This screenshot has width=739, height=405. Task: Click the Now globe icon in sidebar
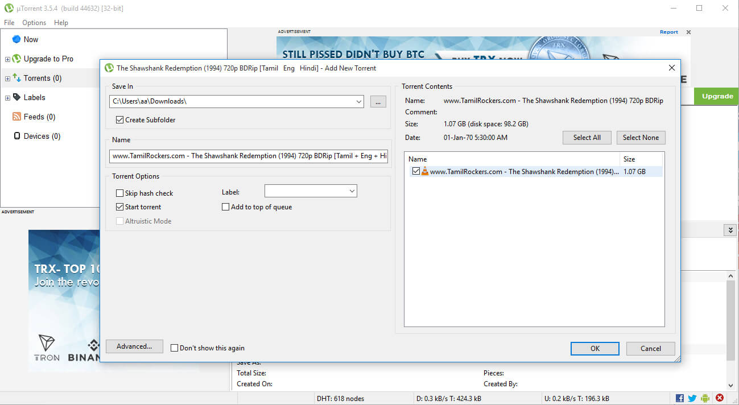(x=16, y=39)
